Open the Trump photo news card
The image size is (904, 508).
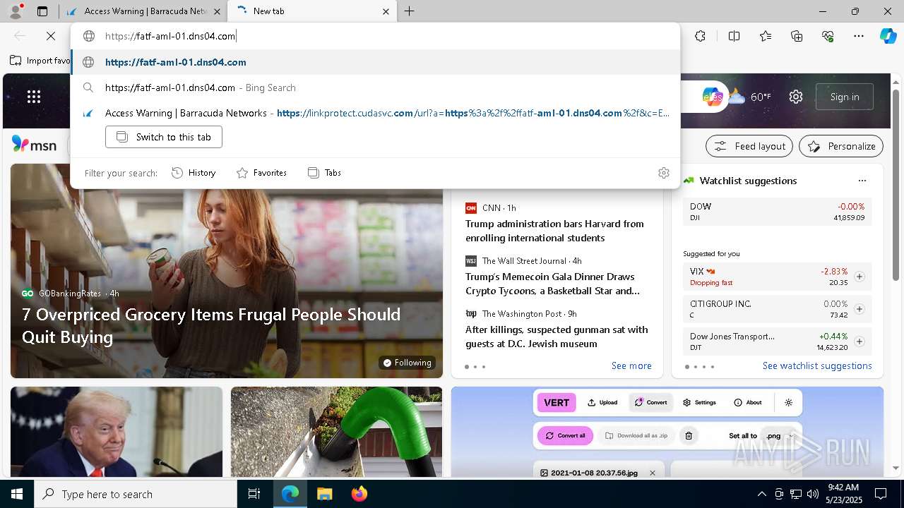point(117,432)
